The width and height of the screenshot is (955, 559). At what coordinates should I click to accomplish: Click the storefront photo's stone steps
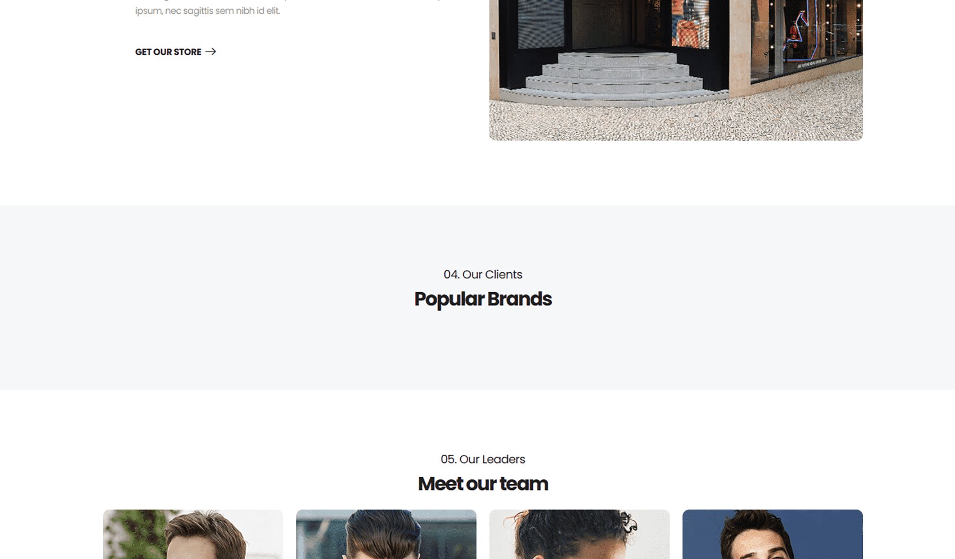point(615,77)
